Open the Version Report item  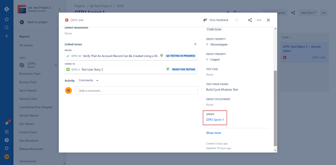point(29,115)
